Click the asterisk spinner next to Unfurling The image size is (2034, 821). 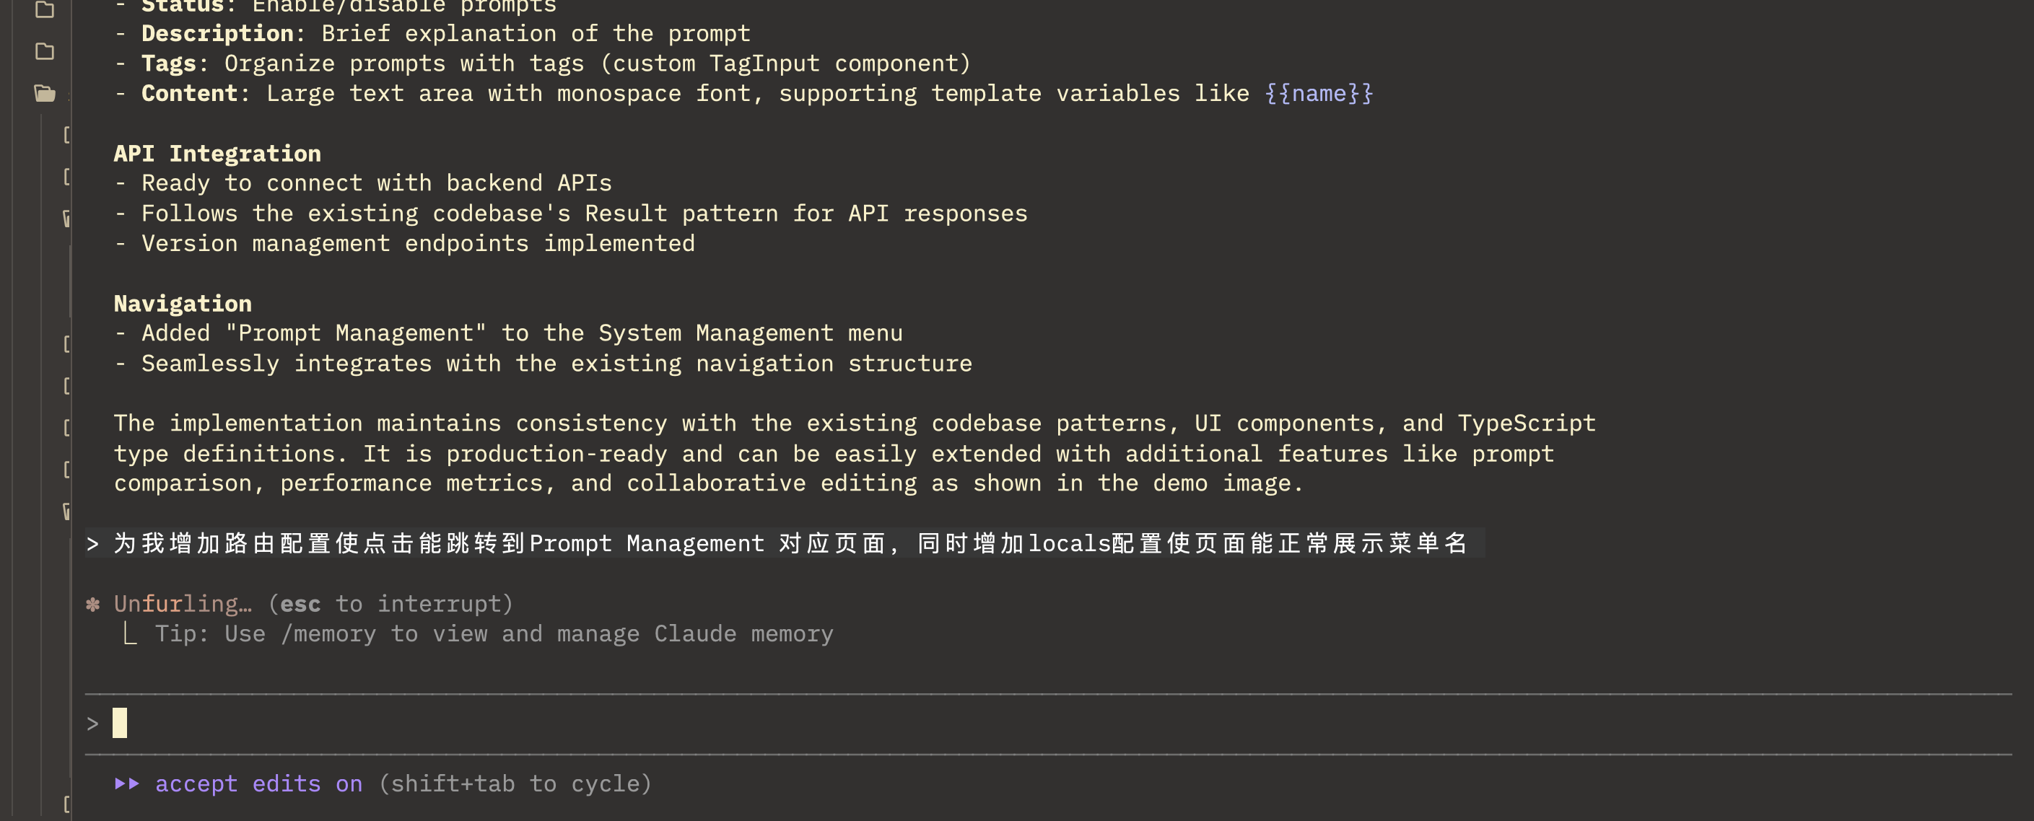(92, 604)
